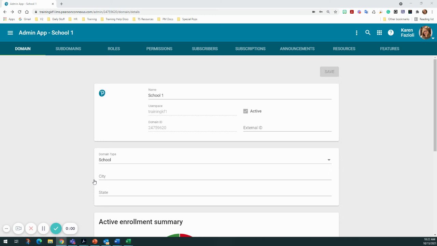
Task: Open the Daily Stuff bookmark folder
Action: tap(56, 19)
